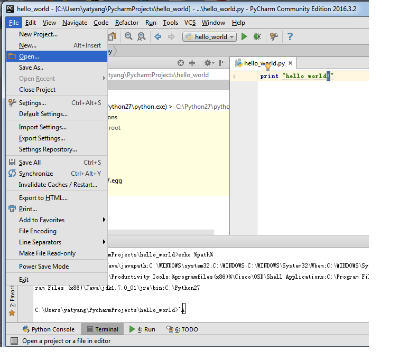The image size is (399, 361).
Task: Select Print... from File menu
Action: tap(57, 209)
